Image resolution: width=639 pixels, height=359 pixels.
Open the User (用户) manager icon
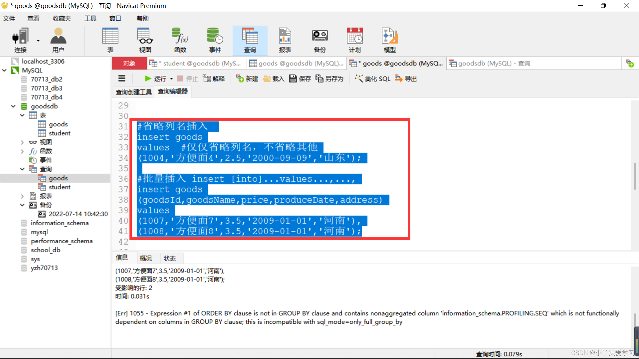(58, 40)
